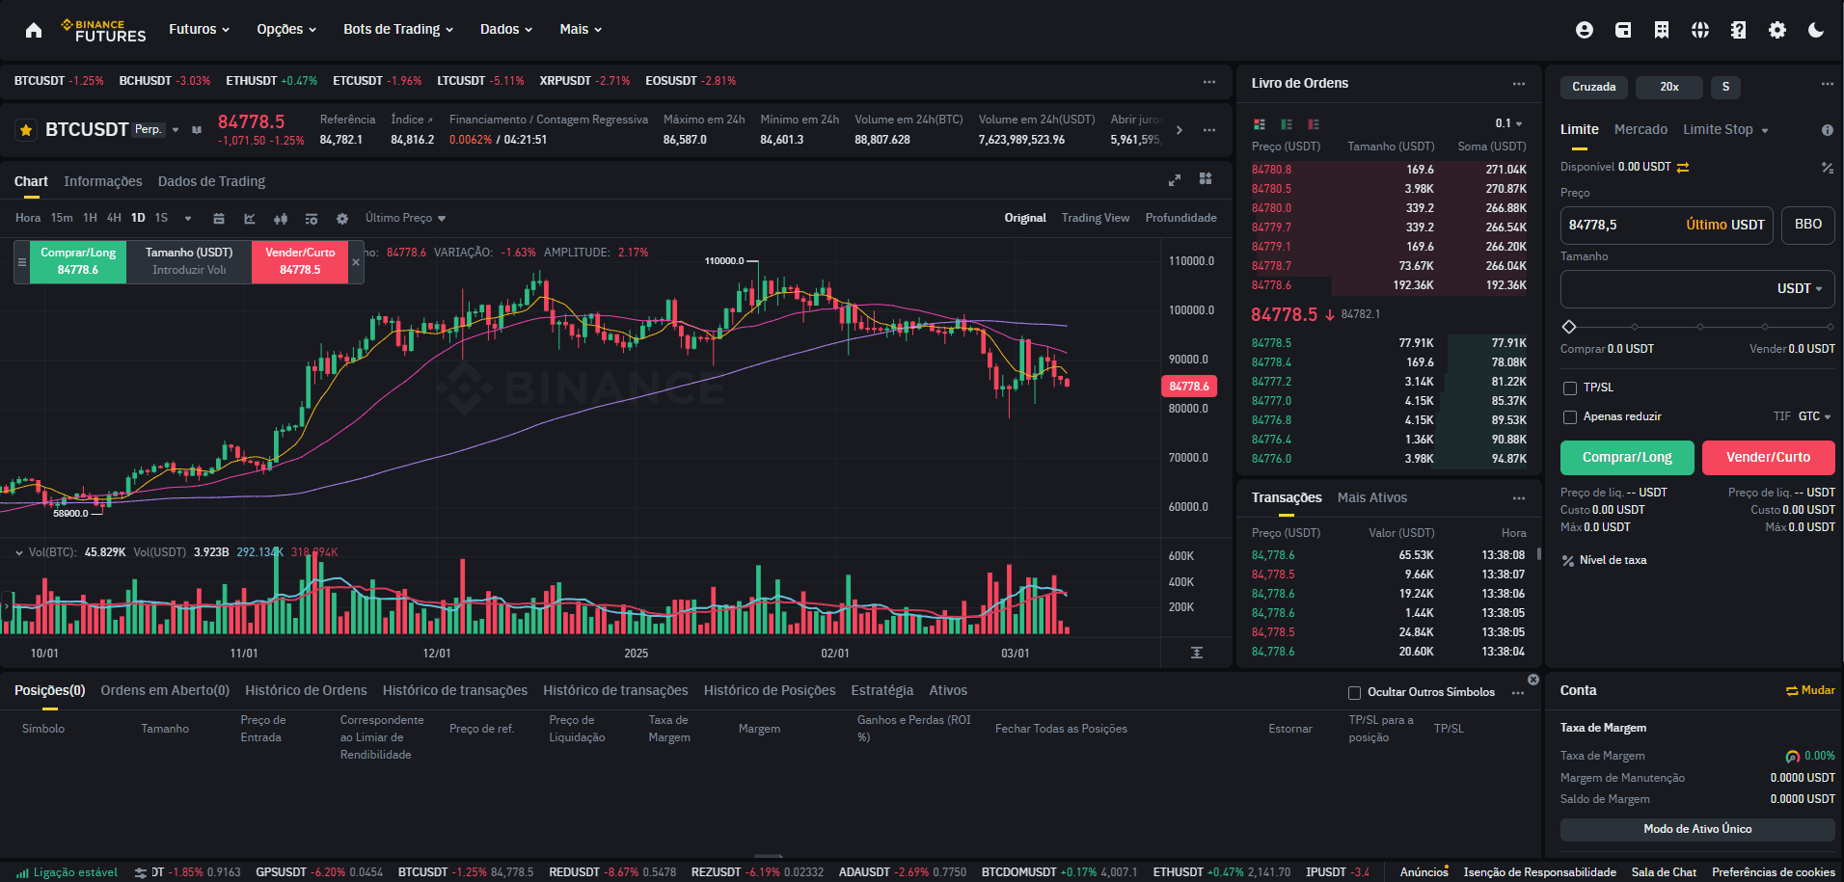Open Bots de Trading dropdown
This screenshot has height=882, width=1844.
coord(398,30)
